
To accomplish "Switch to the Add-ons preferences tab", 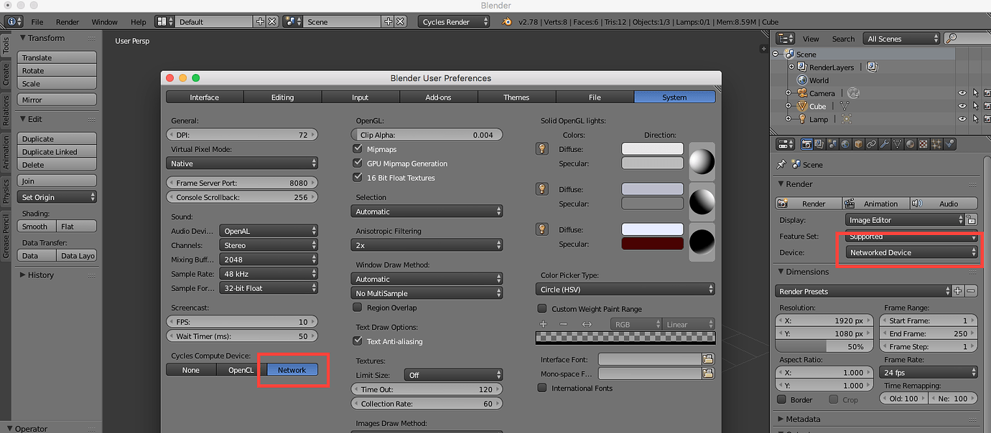I will [x=438, y=97].
